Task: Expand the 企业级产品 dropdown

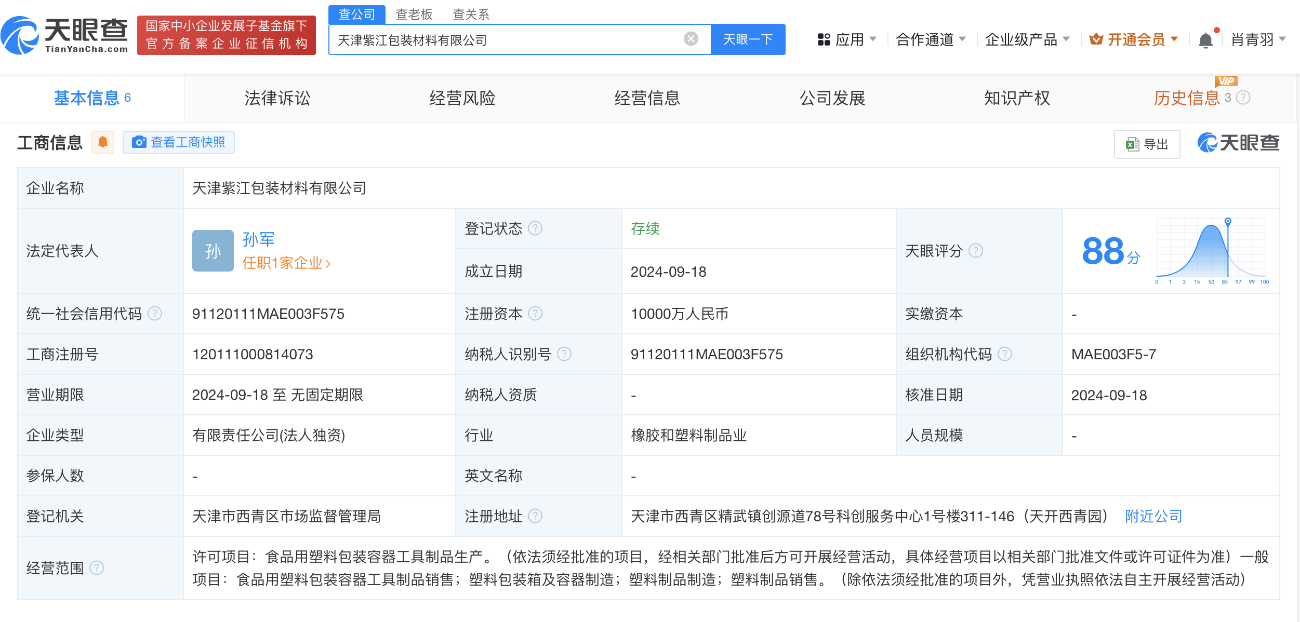Action: 1027,39
